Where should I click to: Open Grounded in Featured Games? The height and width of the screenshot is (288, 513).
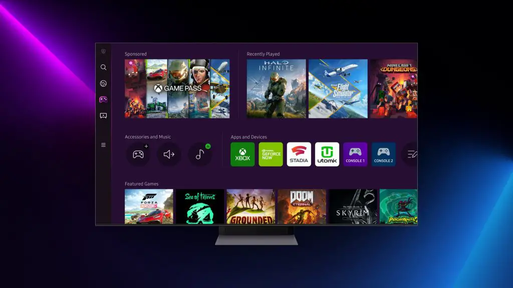pyautogui.click(x=251, y=206)
